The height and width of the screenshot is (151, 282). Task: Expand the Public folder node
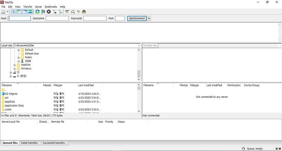pyautogui.click(x=18, y=57)
